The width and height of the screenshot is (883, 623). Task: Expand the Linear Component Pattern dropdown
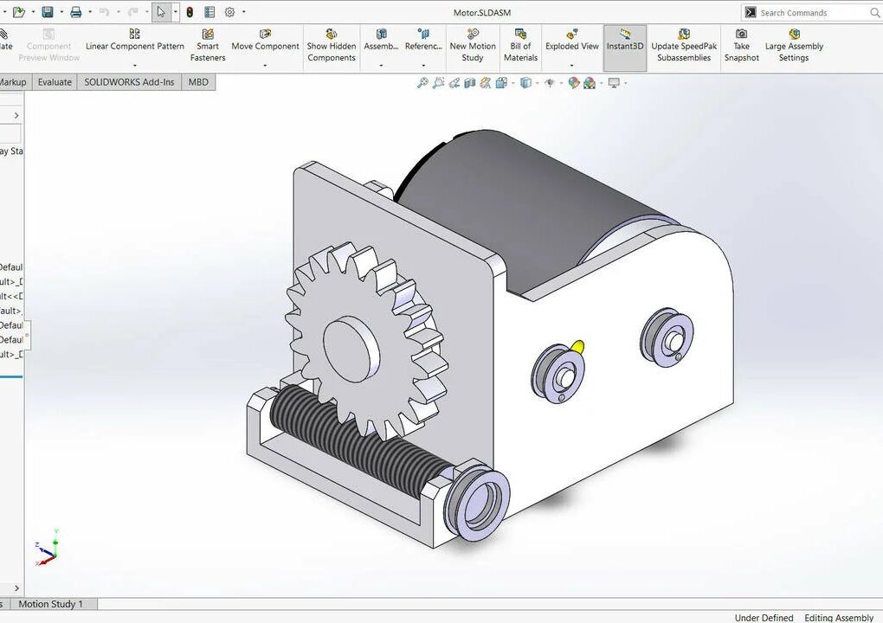[134, 67]
